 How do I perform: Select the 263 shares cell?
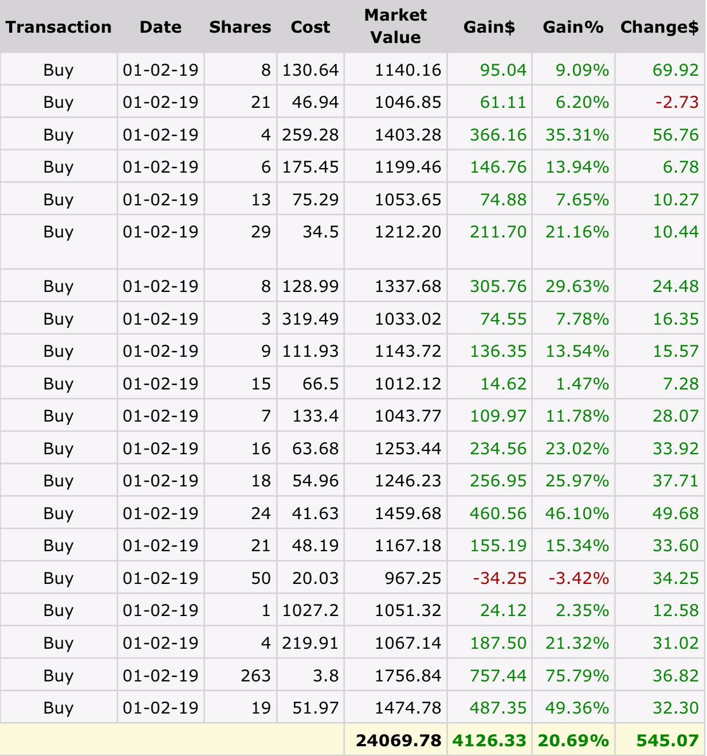point(255,676)
